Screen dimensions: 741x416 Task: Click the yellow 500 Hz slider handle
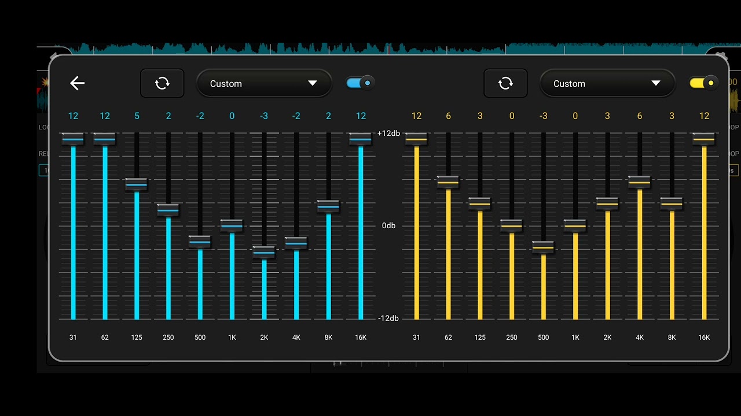pyautogui.click(x=543, y=247)
